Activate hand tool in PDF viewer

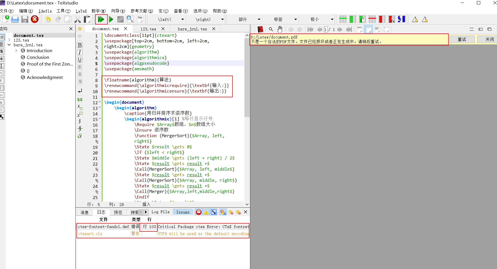tap(280, 29)
